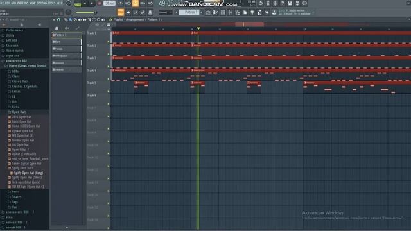Open the VIEW menu

(33, 3)
